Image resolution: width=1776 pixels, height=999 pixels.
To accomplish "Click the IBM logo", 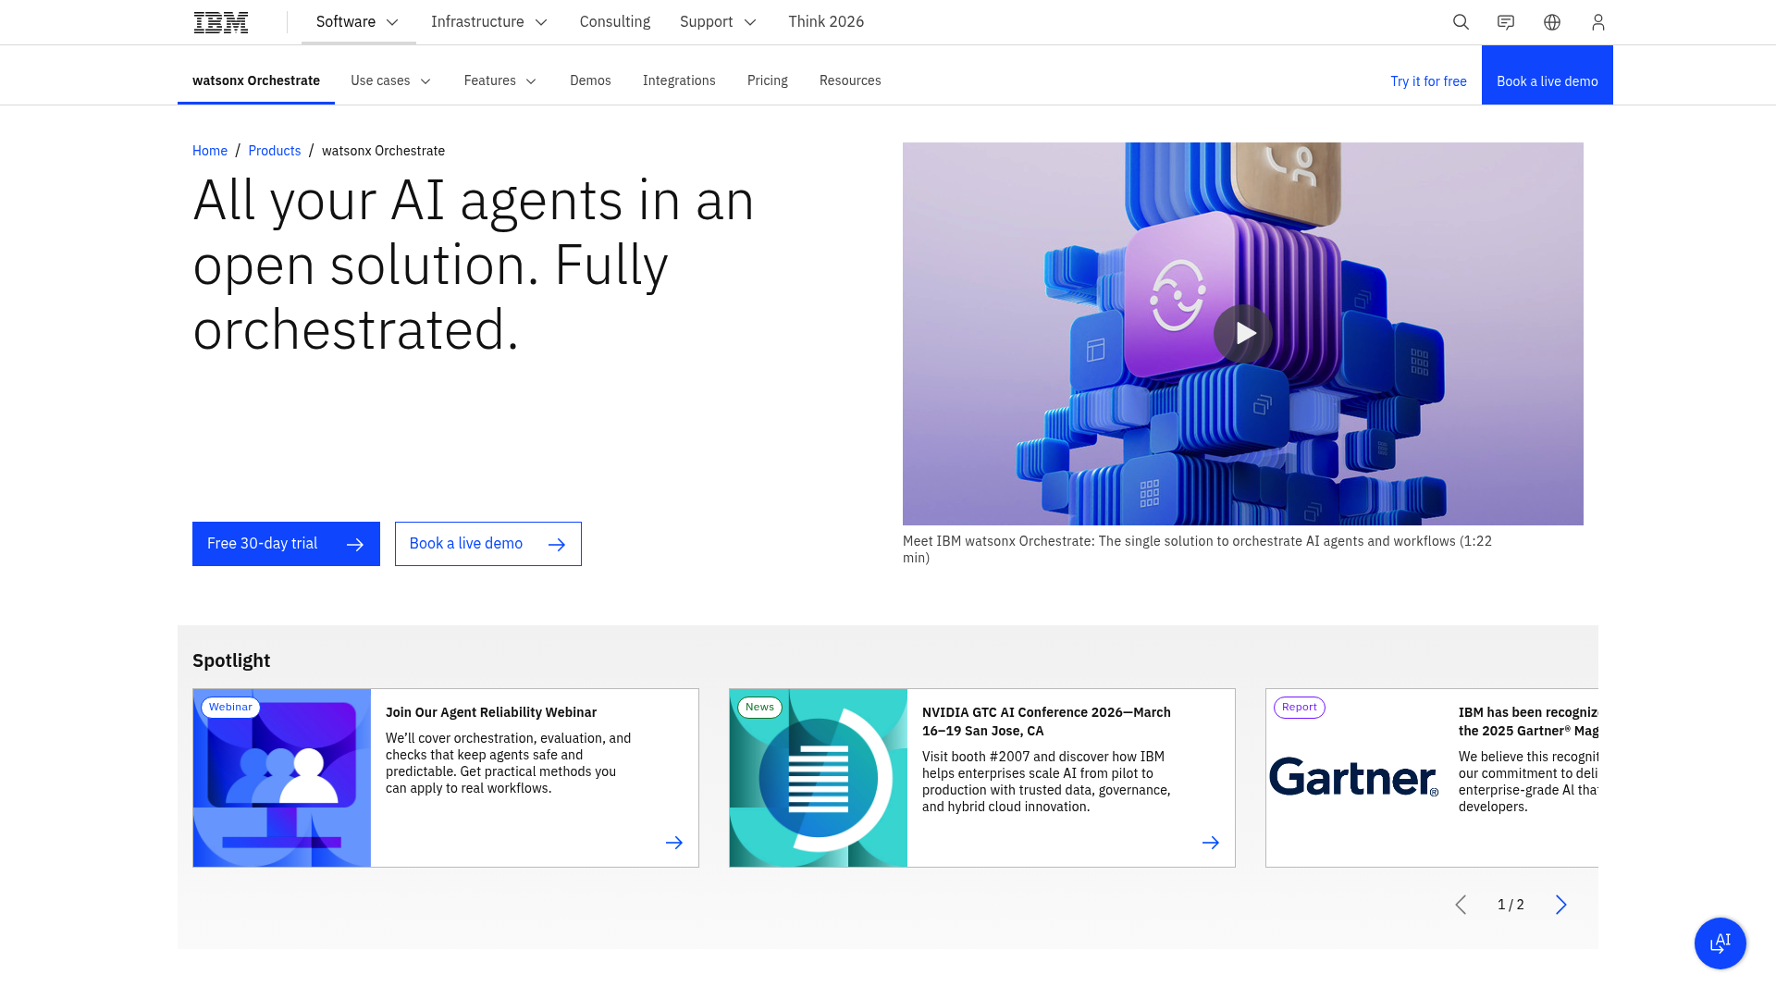I will 220,21.
